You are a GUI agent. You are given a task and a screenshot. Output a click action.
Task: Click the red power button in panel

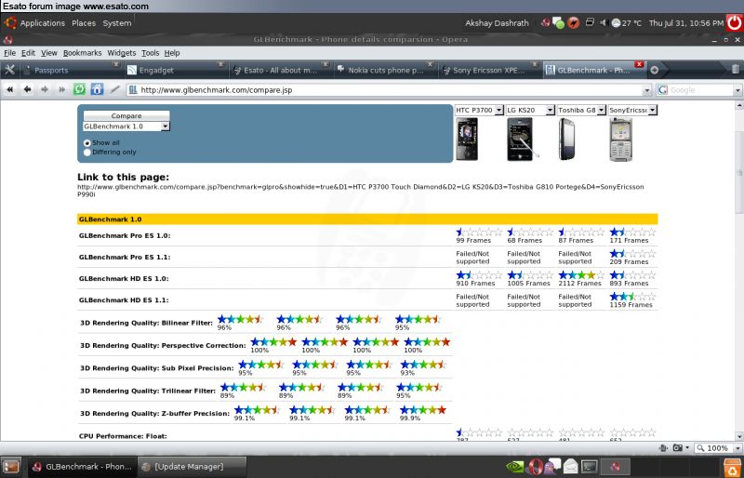pyautogui.click(x=734, y=23)
